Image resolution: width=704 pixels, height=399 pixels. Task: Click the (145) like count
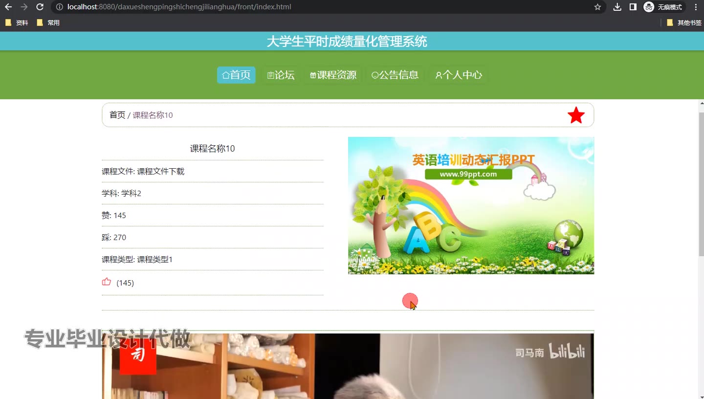tap(125, 283)
